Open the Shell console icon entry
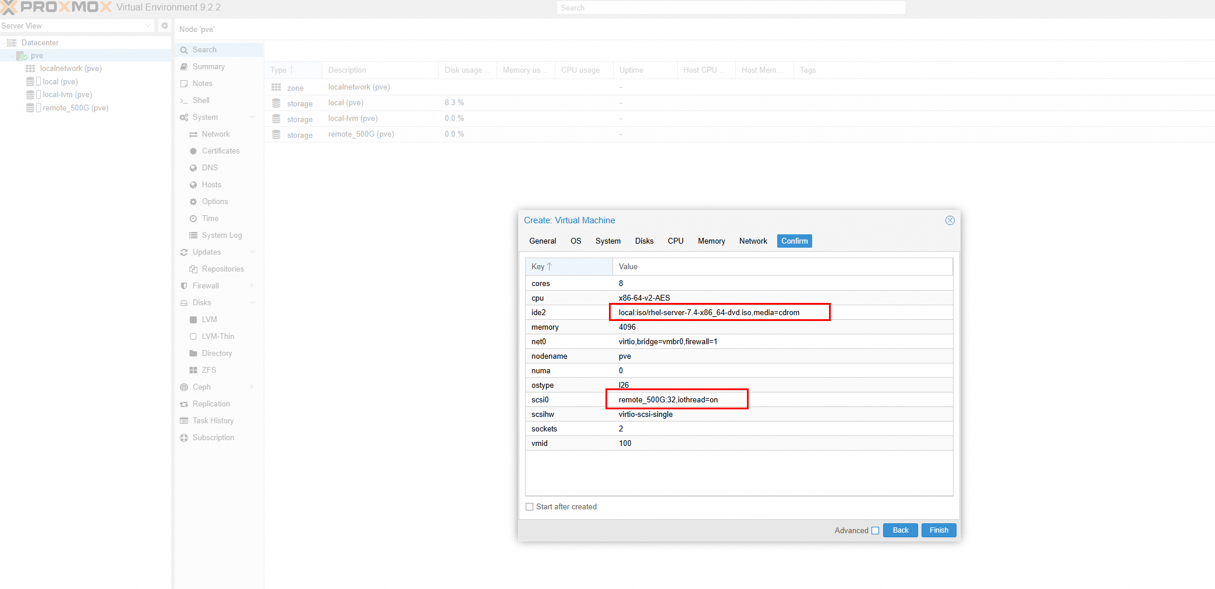Screen dimensions: 1215x589 pos(184,101)
